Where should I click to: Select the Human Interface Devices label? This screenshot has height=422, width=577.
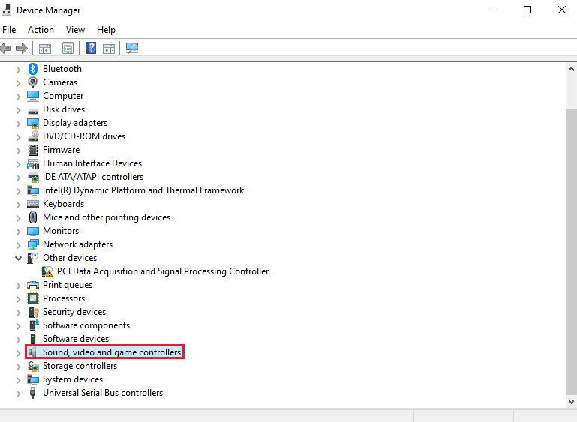[x=92, y=163]
